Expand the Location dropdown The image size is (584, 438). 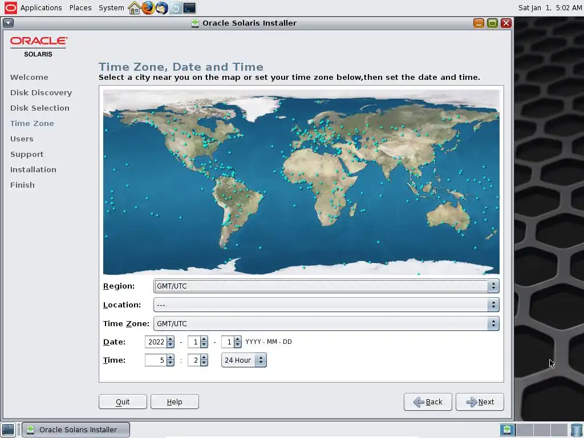326,305
